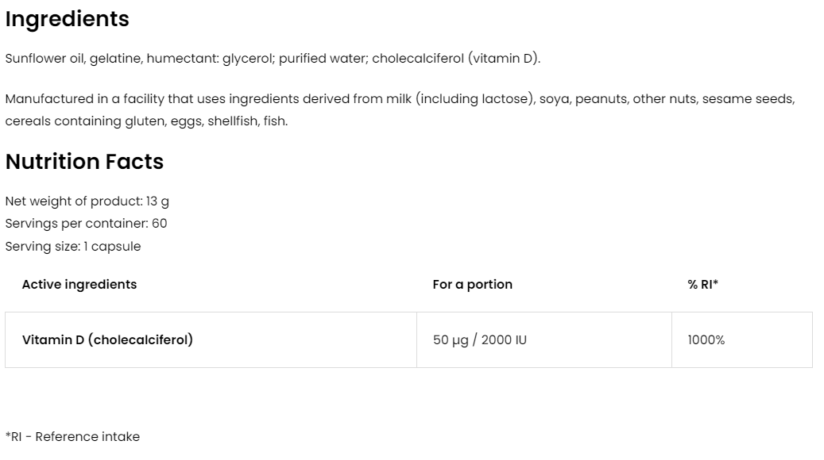Click the 50 µg / 2000 IU value
The width and height of the screenshot is (824, 460).
(479, 340)
